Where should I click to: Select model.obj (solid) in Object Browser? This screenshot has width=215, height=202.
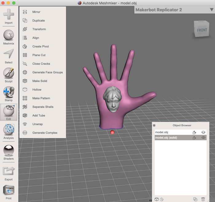[x=181, y=138]
